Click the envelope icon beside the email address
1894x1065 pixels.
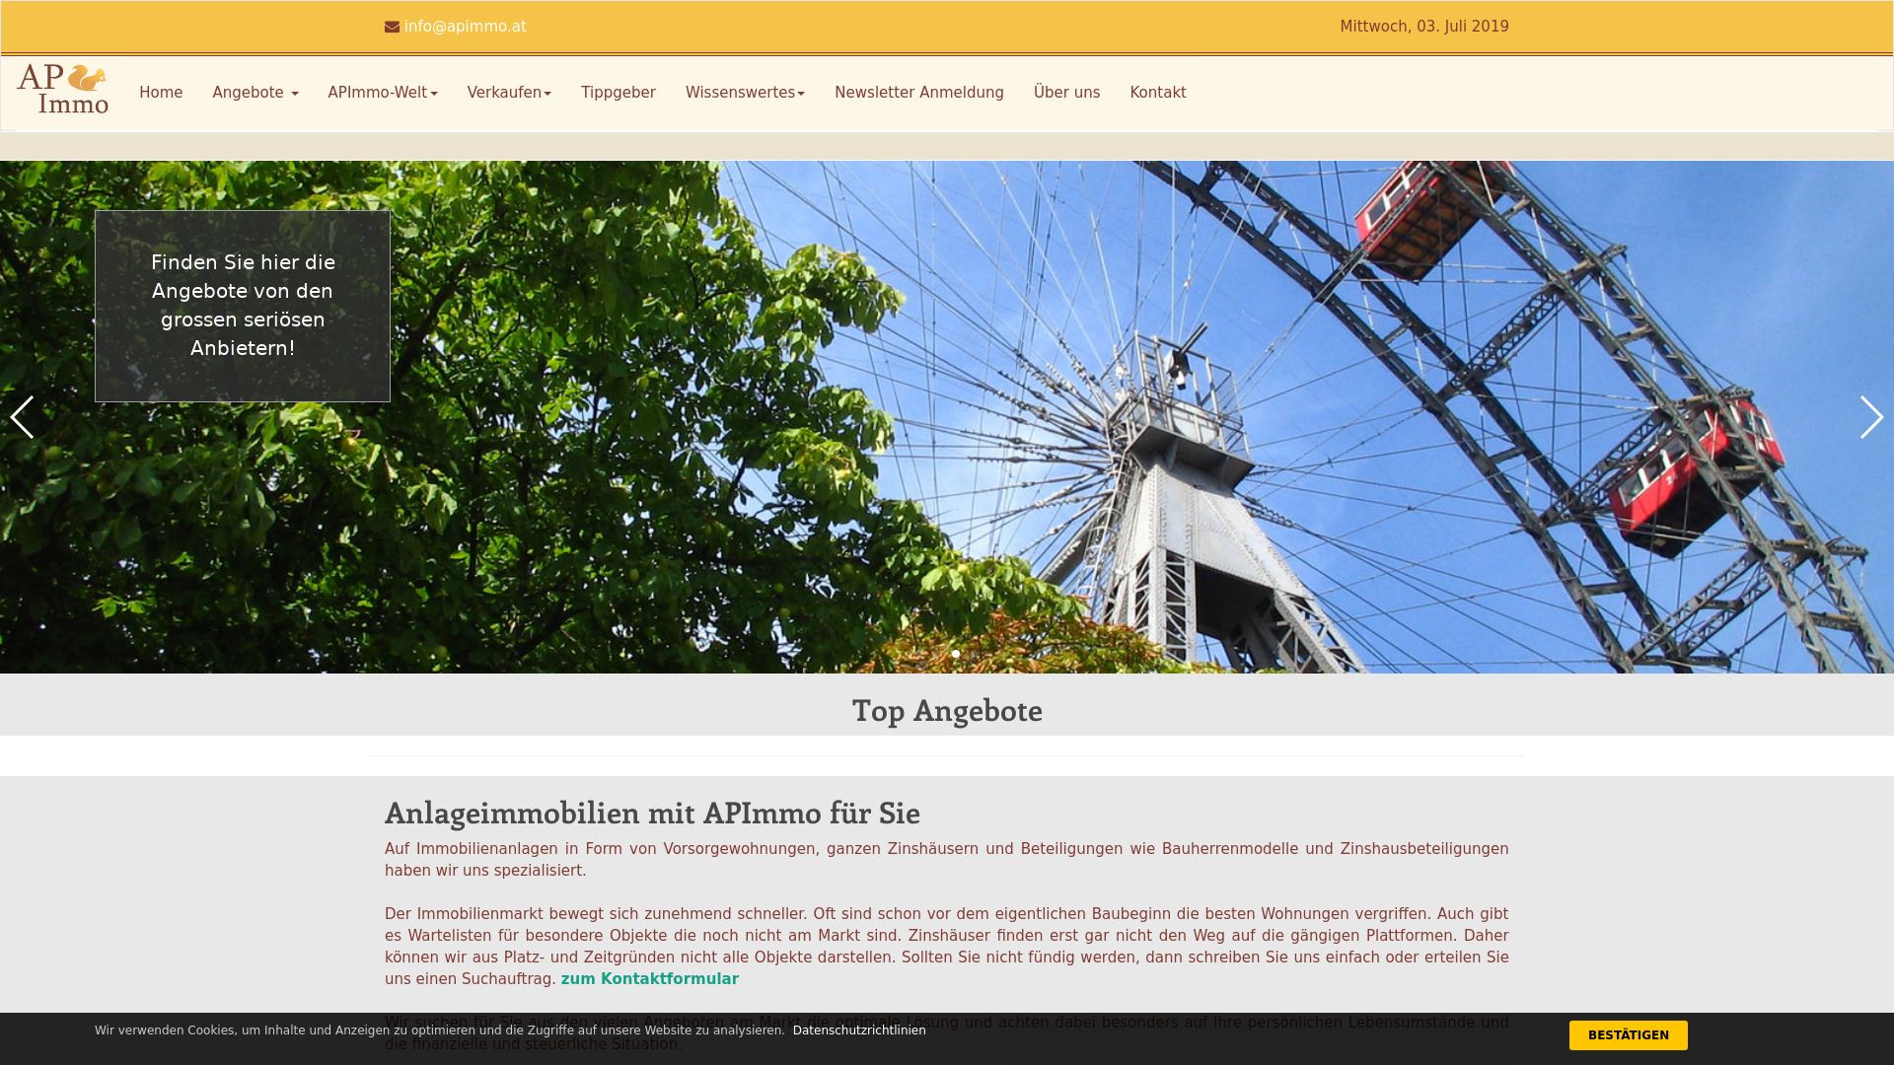coord(392,27)
